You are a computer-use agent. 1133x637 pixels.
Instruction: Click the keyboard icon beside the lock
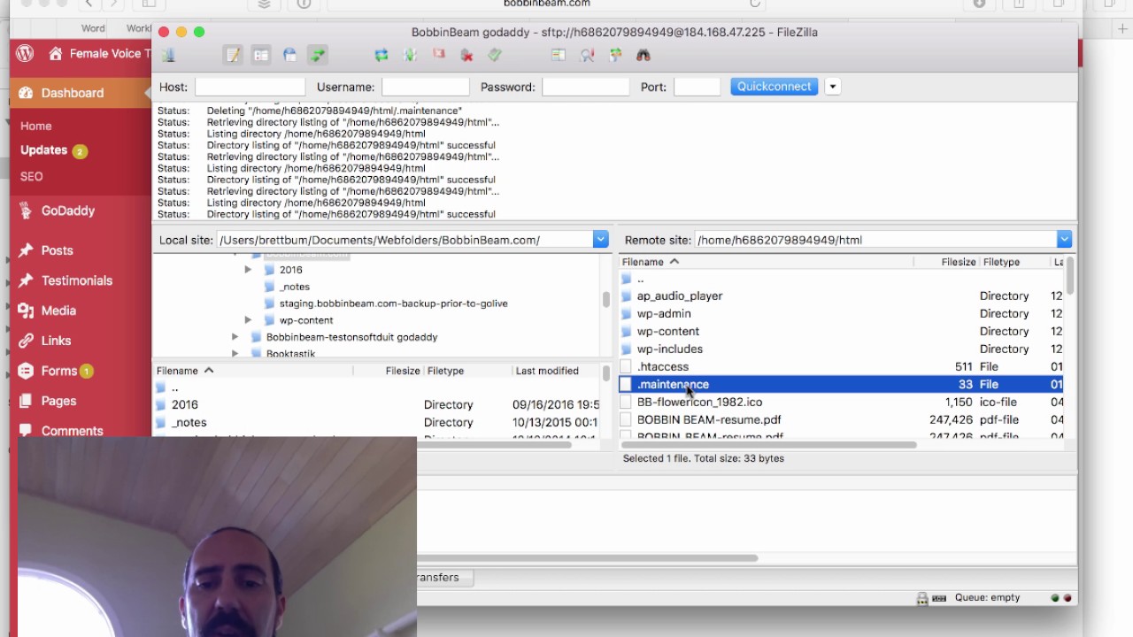pos(938,598)
